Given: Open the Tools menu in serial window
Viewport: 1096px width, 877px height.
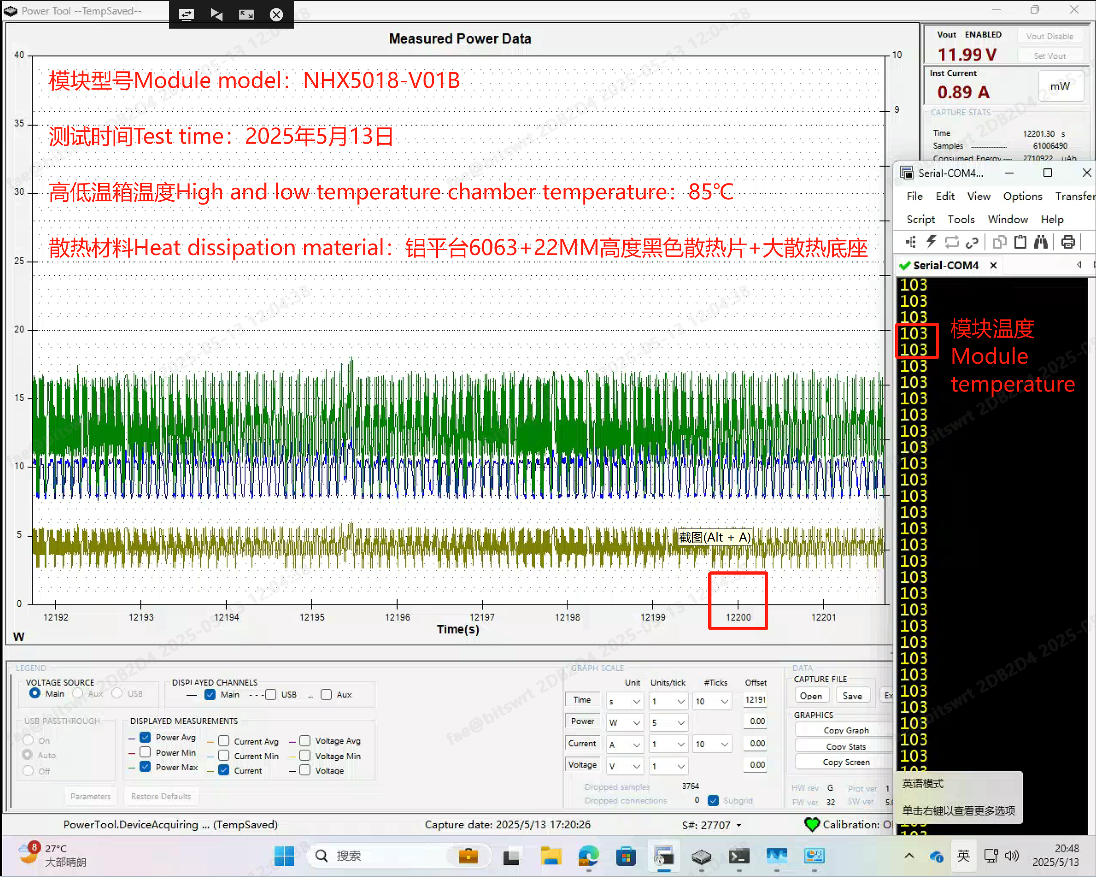Looking at the screenshot, I should pyautogui.click(x=960, y=219).
